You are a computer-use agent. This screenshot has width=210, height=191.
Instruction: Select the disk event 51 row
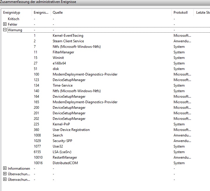click(x=105, y=69)
